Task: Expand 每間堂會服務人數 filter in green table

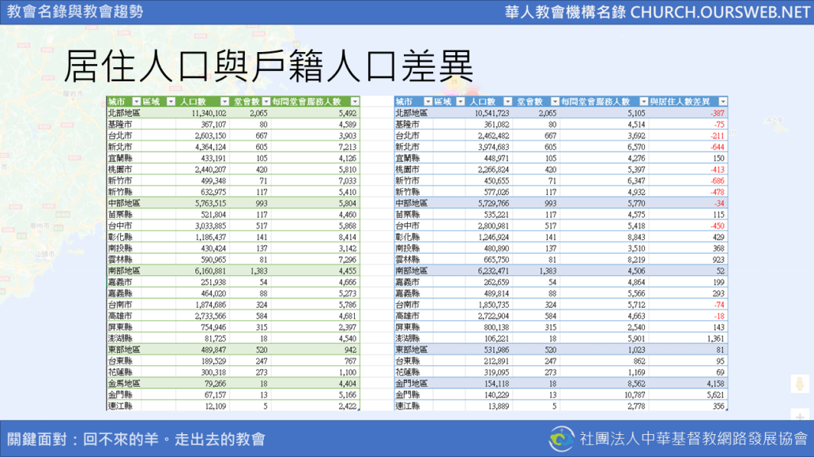Action: pos(353,102)
